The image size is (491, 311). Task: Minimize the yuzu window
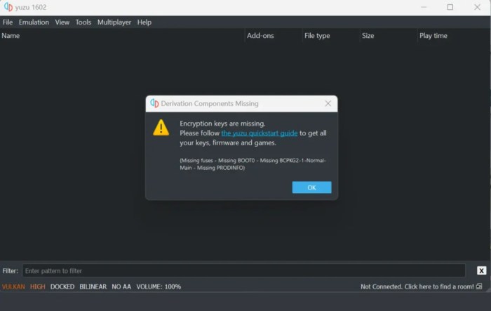(424, 7)
